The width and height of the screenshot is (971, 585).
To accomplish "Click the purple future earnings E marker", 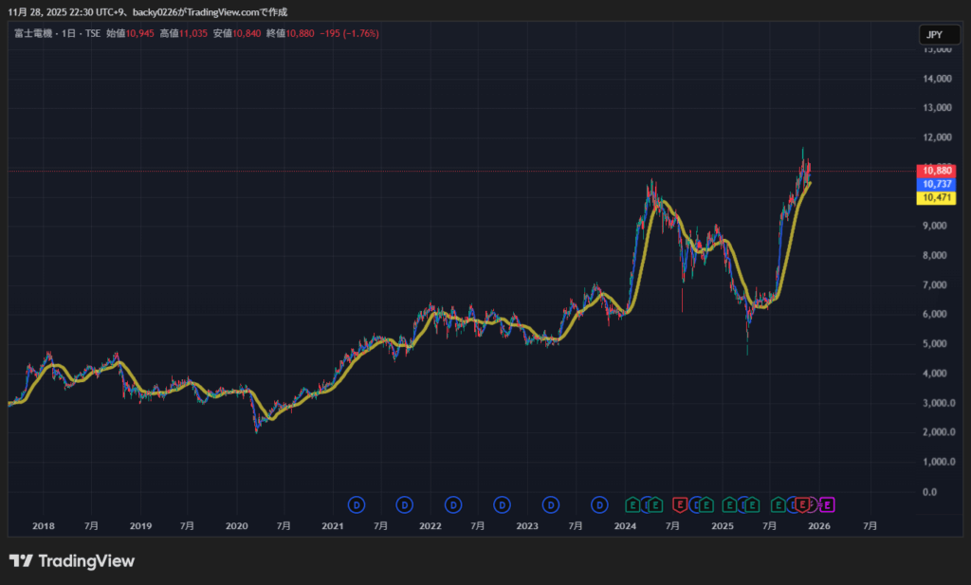I will point(827,504).
